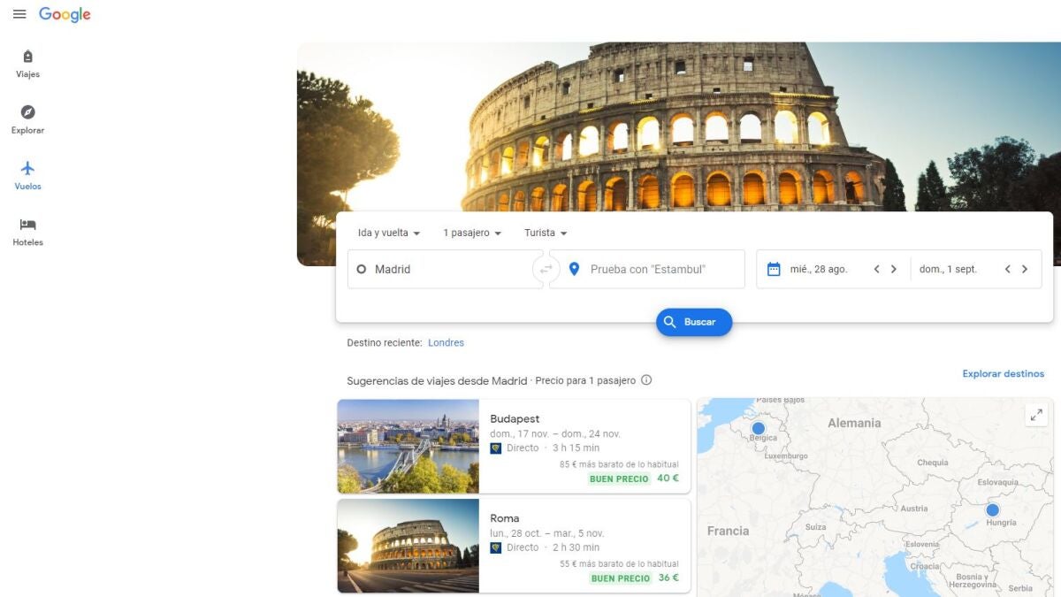Move return date one day later
1061x597 pixels.
click(1025, 269)
